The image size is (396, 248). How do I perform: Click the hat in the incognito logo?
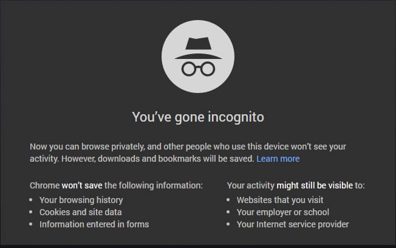[198, 48]
